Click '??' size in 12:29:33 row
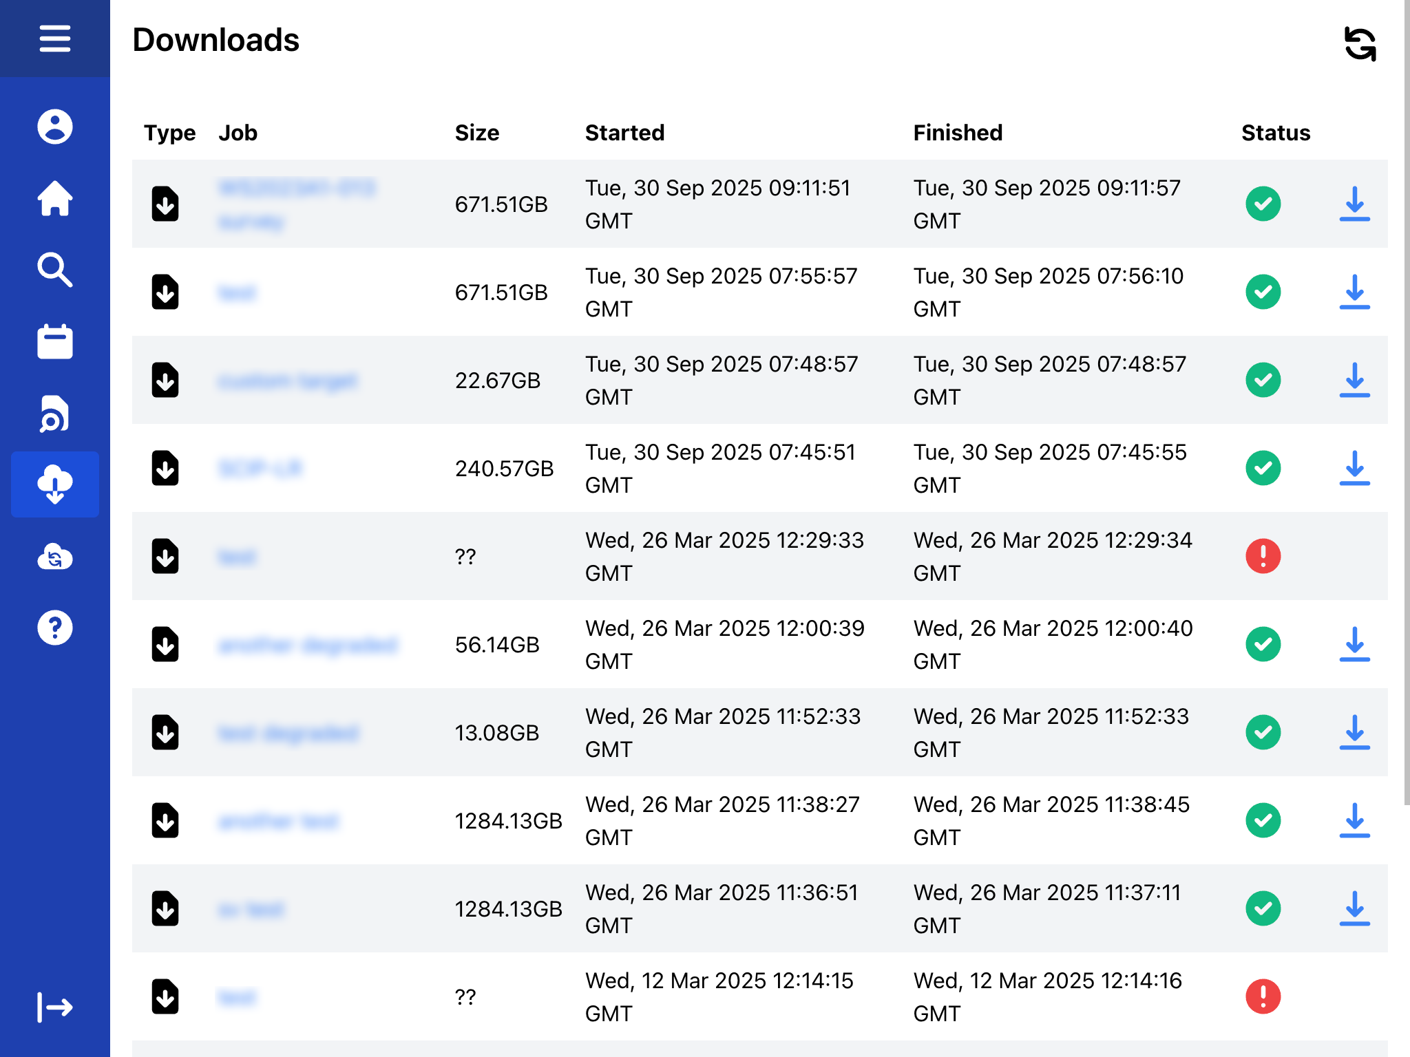 (465, 557)
